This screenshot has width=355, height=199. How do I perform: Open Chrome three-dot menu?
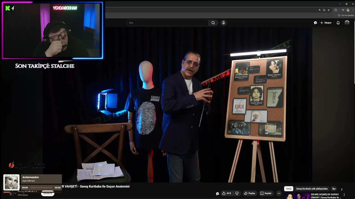353,10
